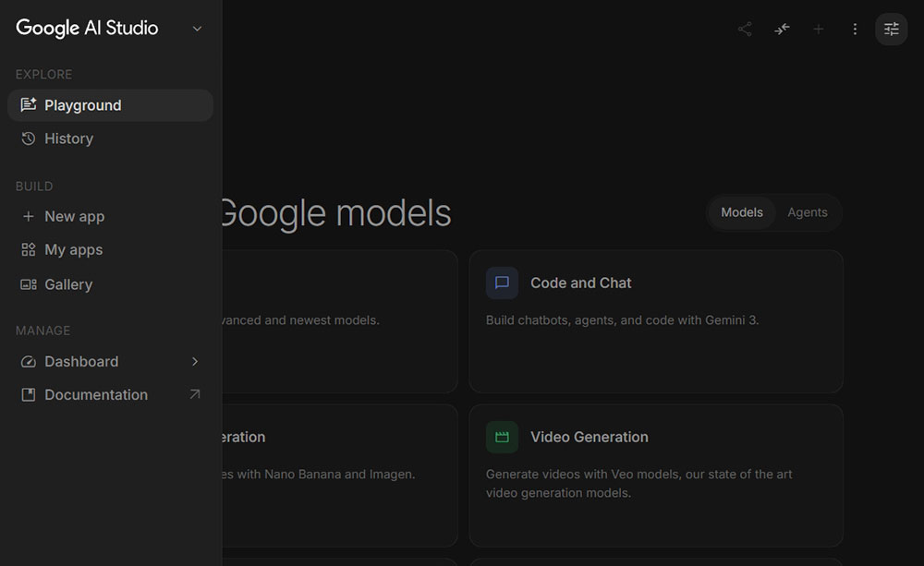Open the Code and Chat card title
Viewport: 924px width, 566px height.
(581, 283)
